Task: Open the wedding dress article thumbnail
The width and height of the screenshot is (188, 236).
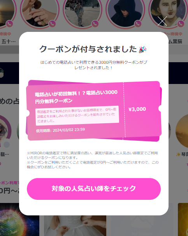Action: tap(75, 226)
